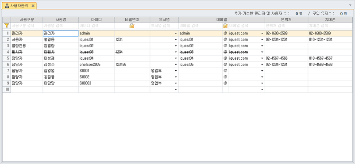355x164 pixels.
Task: Close the 사용자관리 tab
Action: (33, 6)
